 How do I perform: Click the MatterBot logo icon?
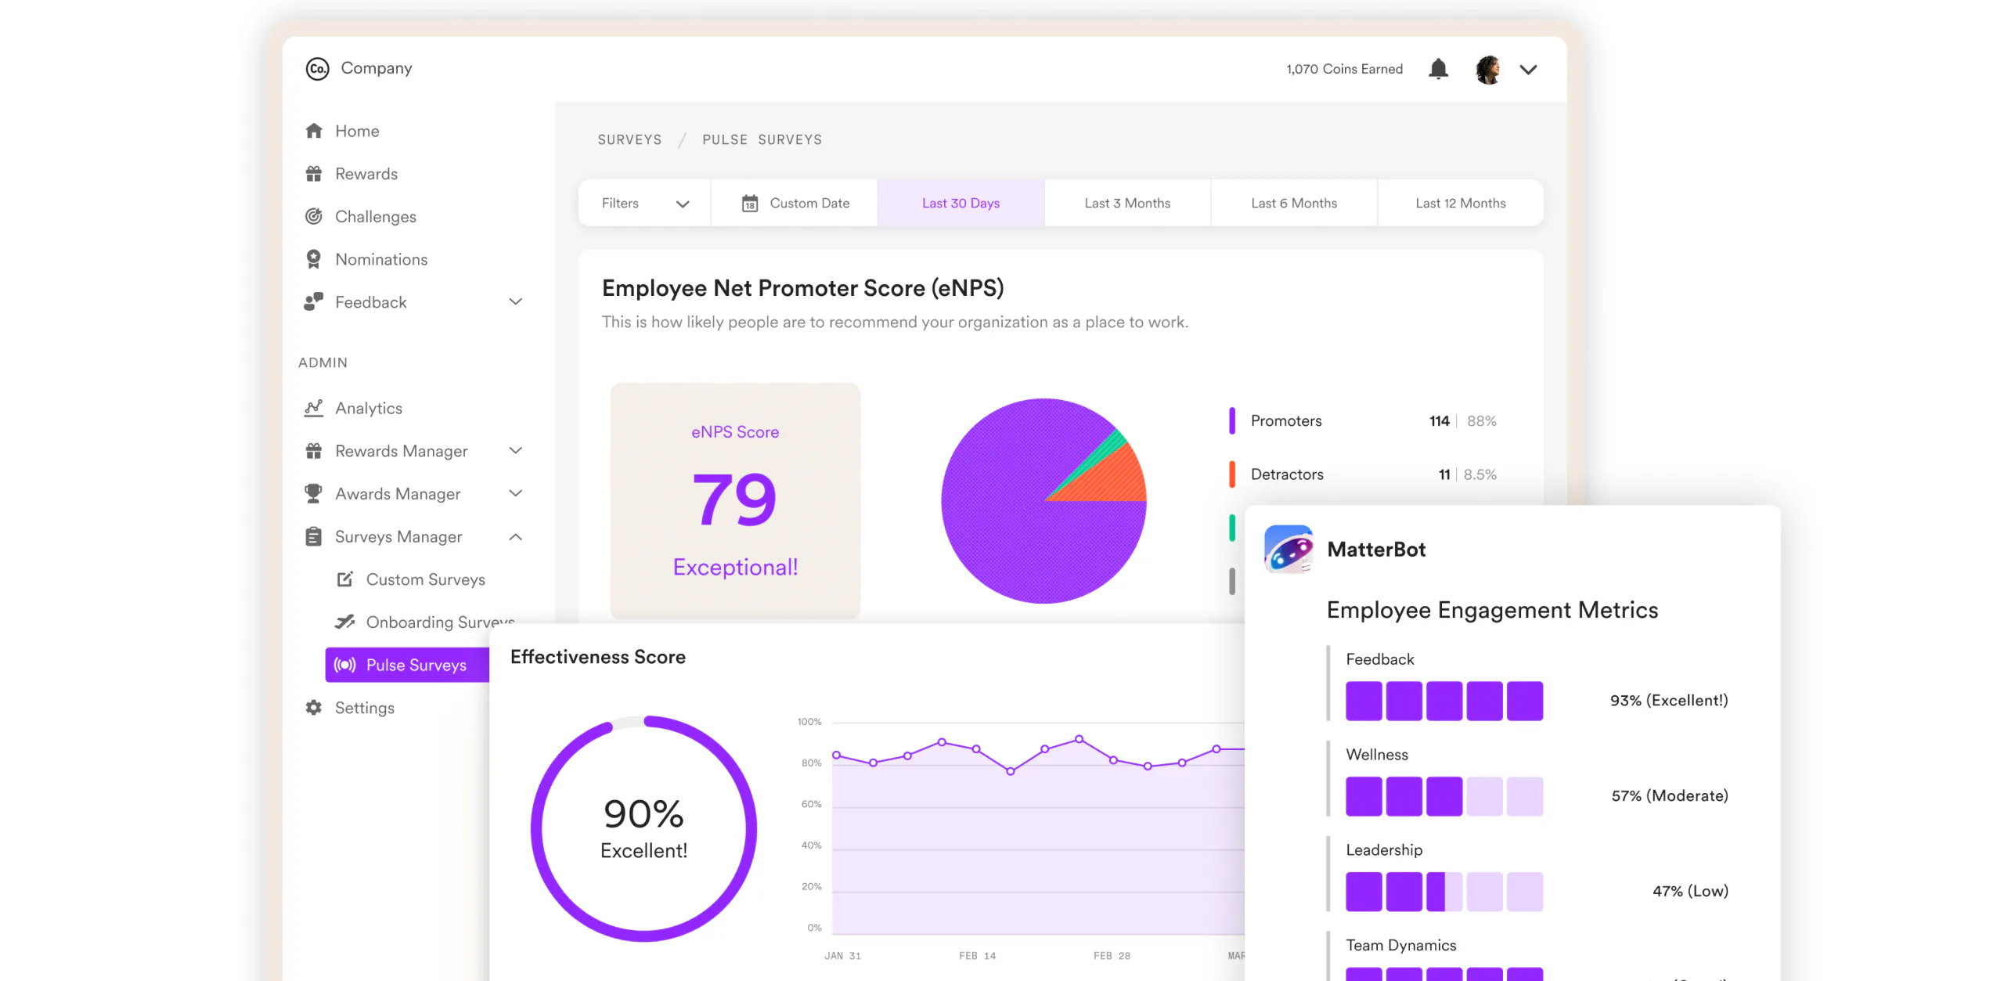(1289, 549)
